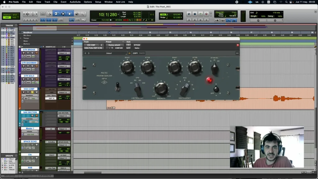The width and height of the screenshot is (318, 179).
Task: Mute the GTR BRIDGE track
Action: (x=37, y=53)
